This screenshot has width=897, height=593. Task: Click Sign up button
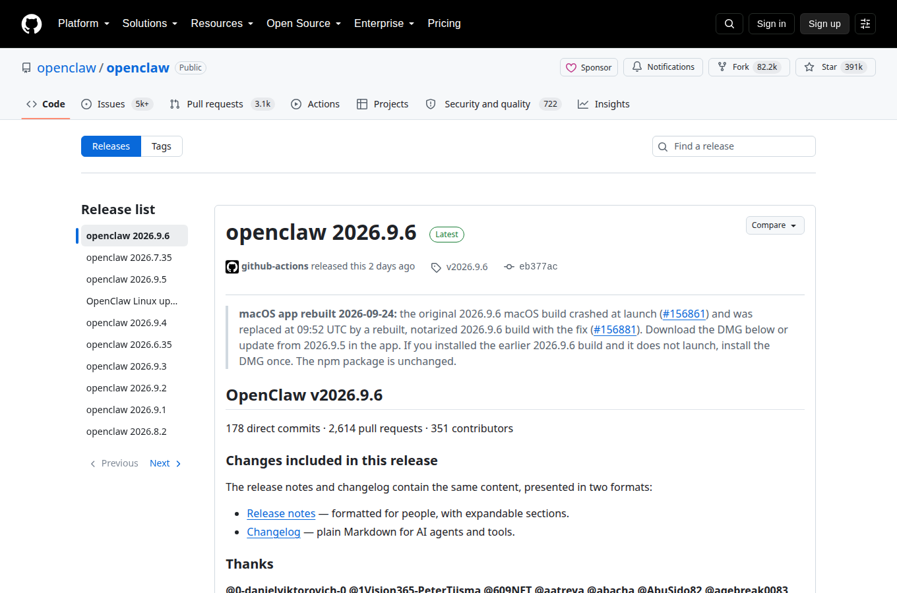click(x=824, y=24)
